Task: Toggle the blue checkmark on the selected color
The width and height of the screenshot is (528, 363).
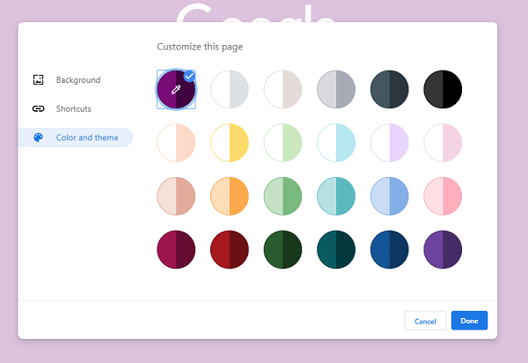Action: coord(189,76)
